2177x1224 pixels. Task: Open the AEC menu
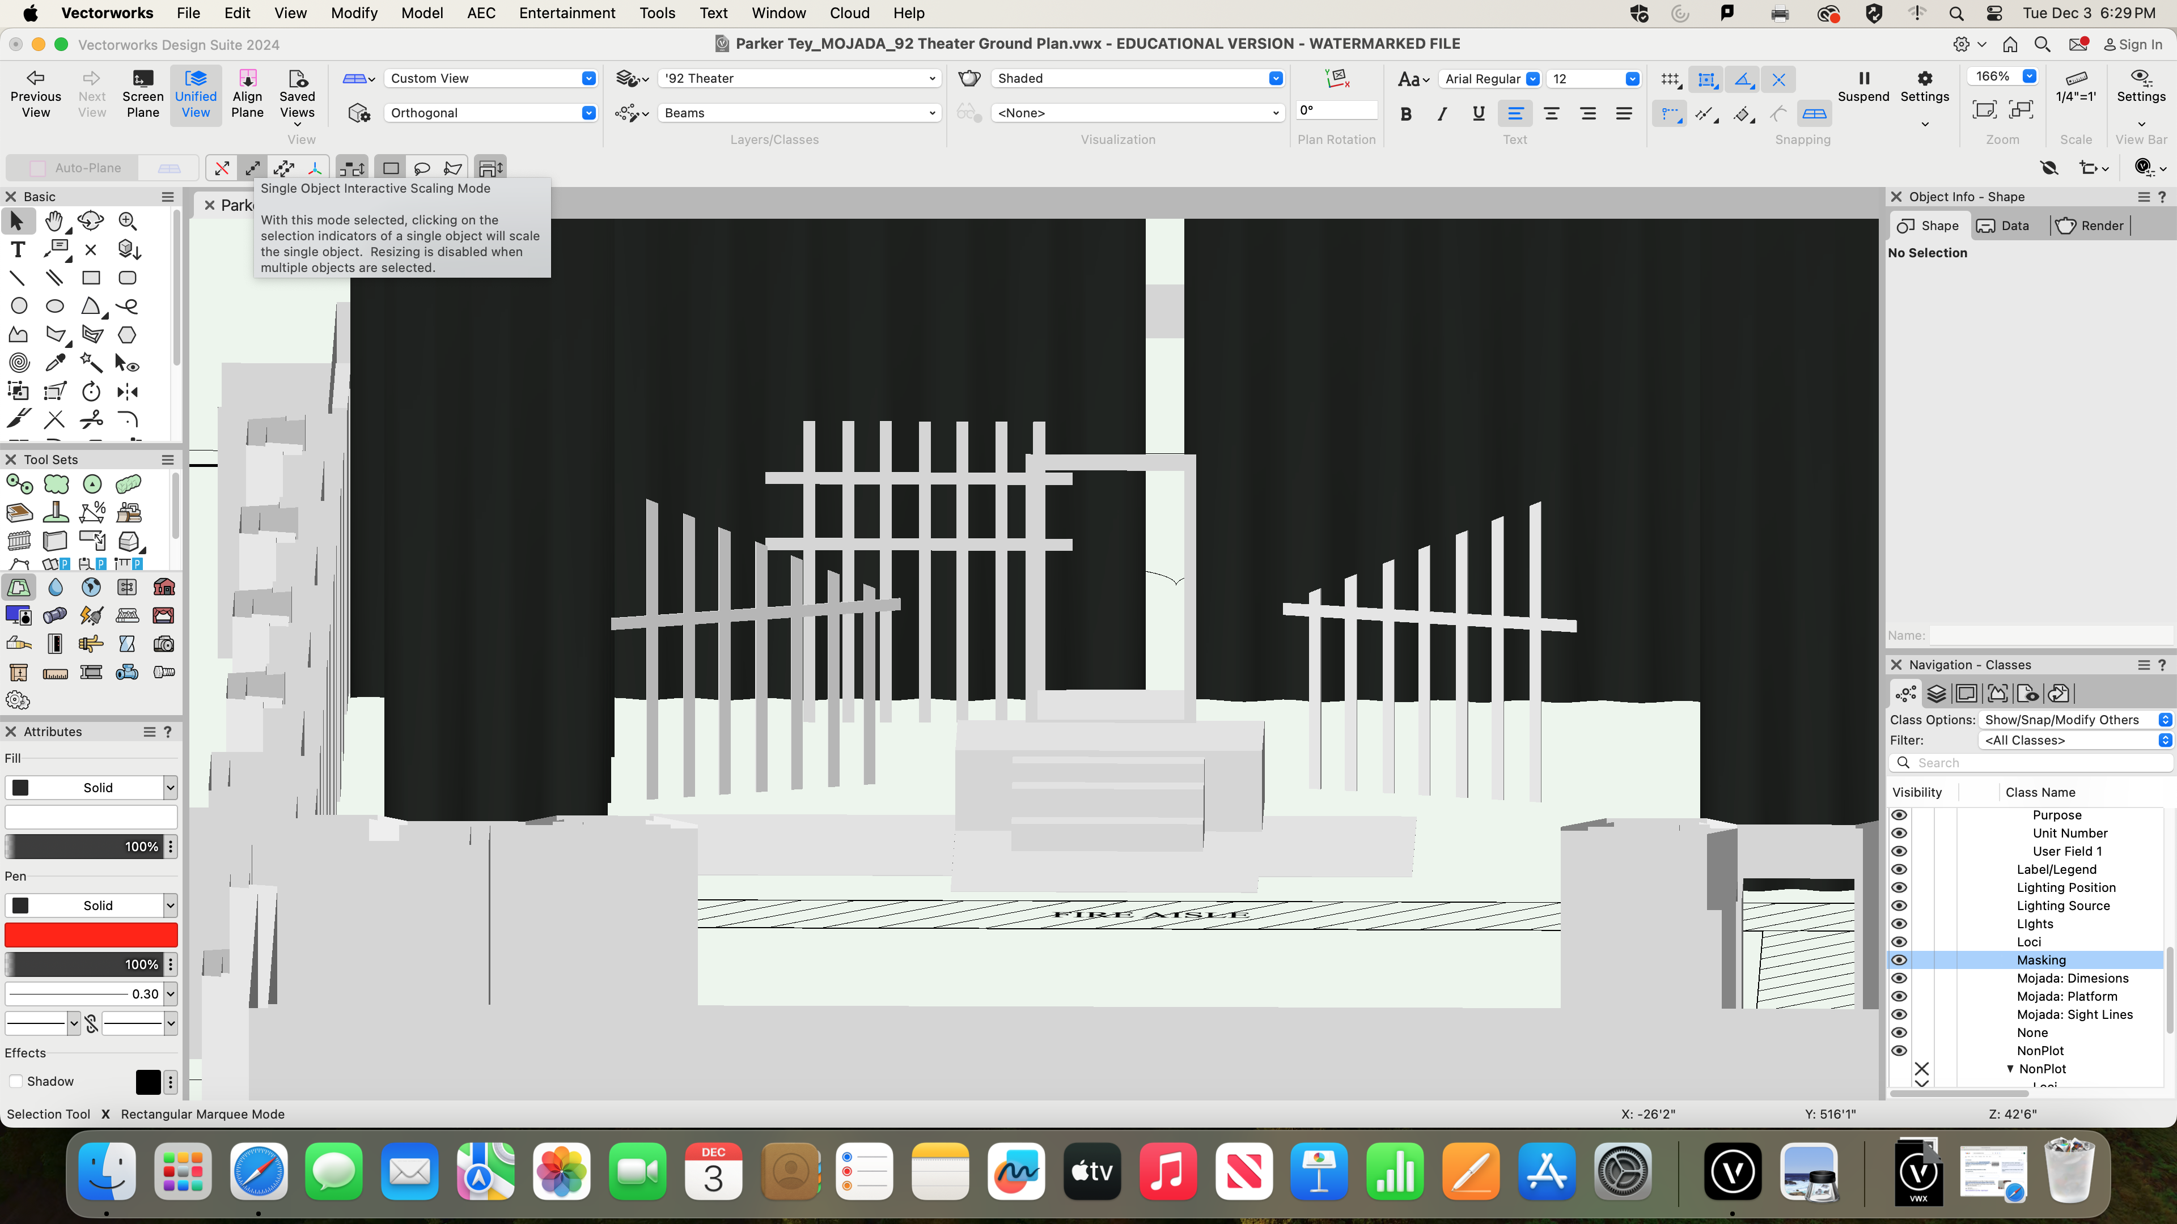pos(481,12)
